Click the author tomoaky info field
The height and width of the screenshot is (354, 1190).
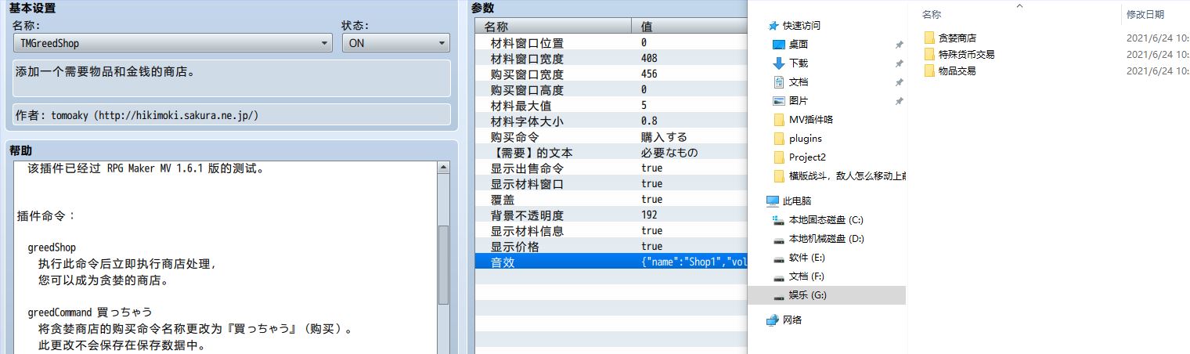click(x=232, y=114)
